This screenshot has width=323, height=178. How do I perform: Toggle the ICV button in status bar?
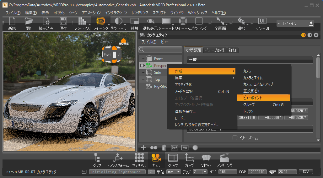pyautogui.click(x=306, y=172)
